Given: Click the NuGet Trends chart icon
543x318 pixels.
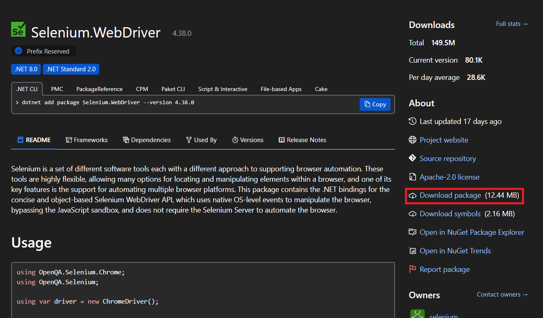Looking at the screenshot, I should point(412,251).
